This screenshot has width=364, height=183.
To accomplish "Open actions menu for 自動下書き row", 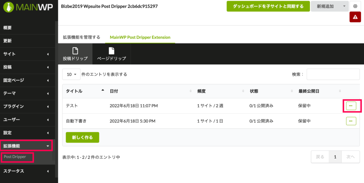I will coord(351,121).
